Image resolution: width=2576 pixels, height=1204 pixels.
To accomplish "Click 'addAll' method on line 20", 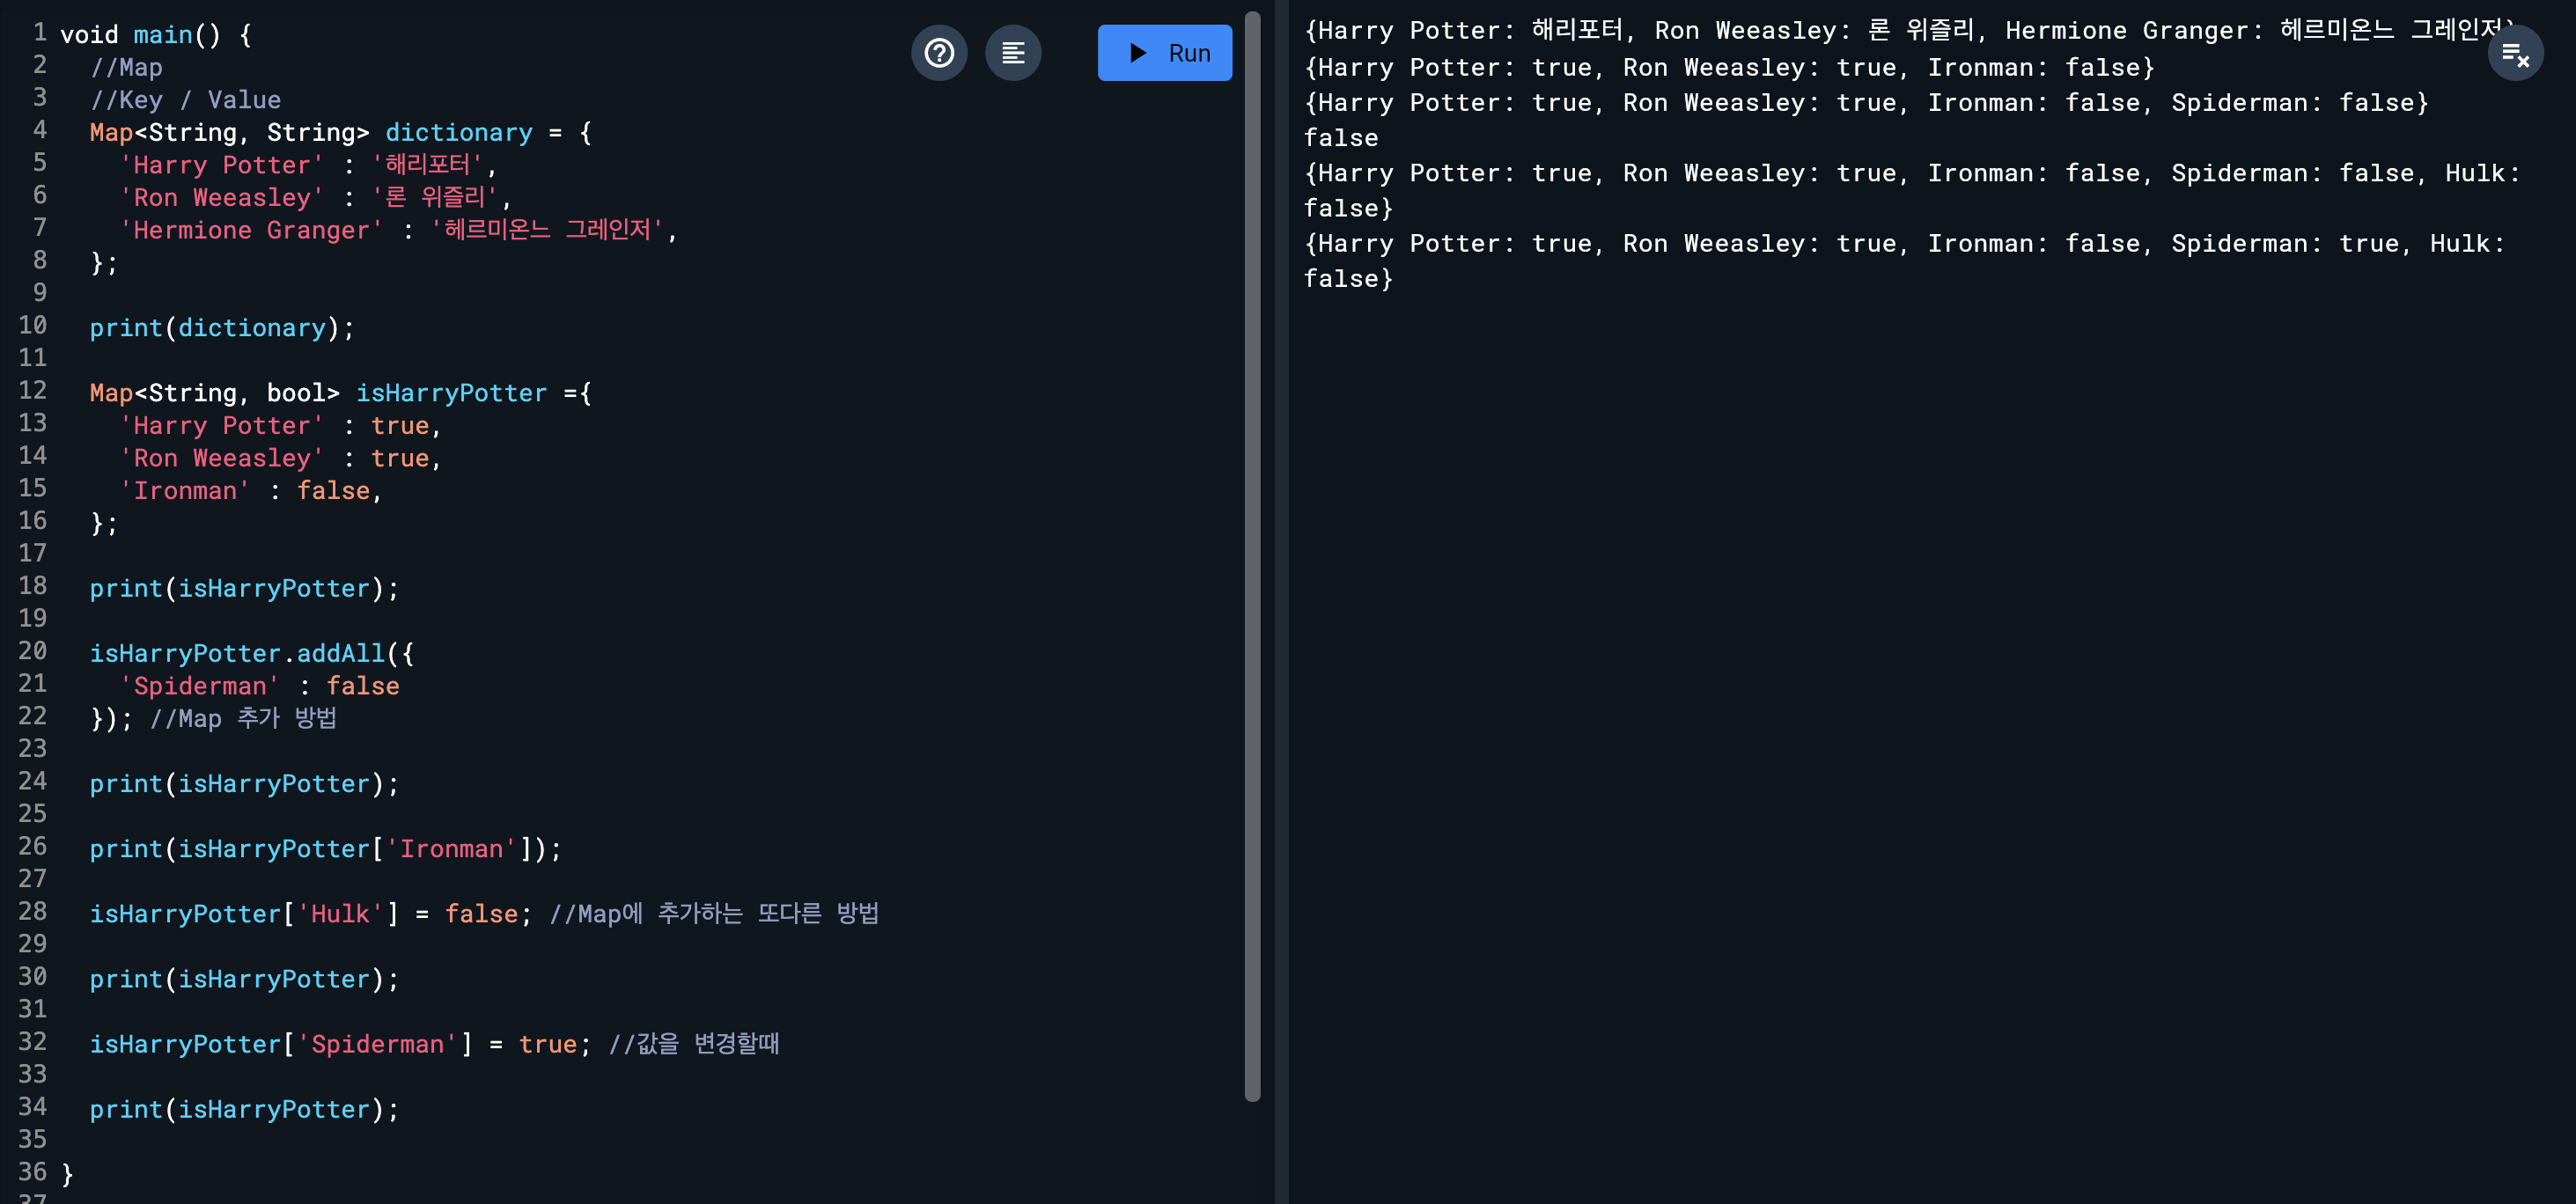I will click(340, 653).
